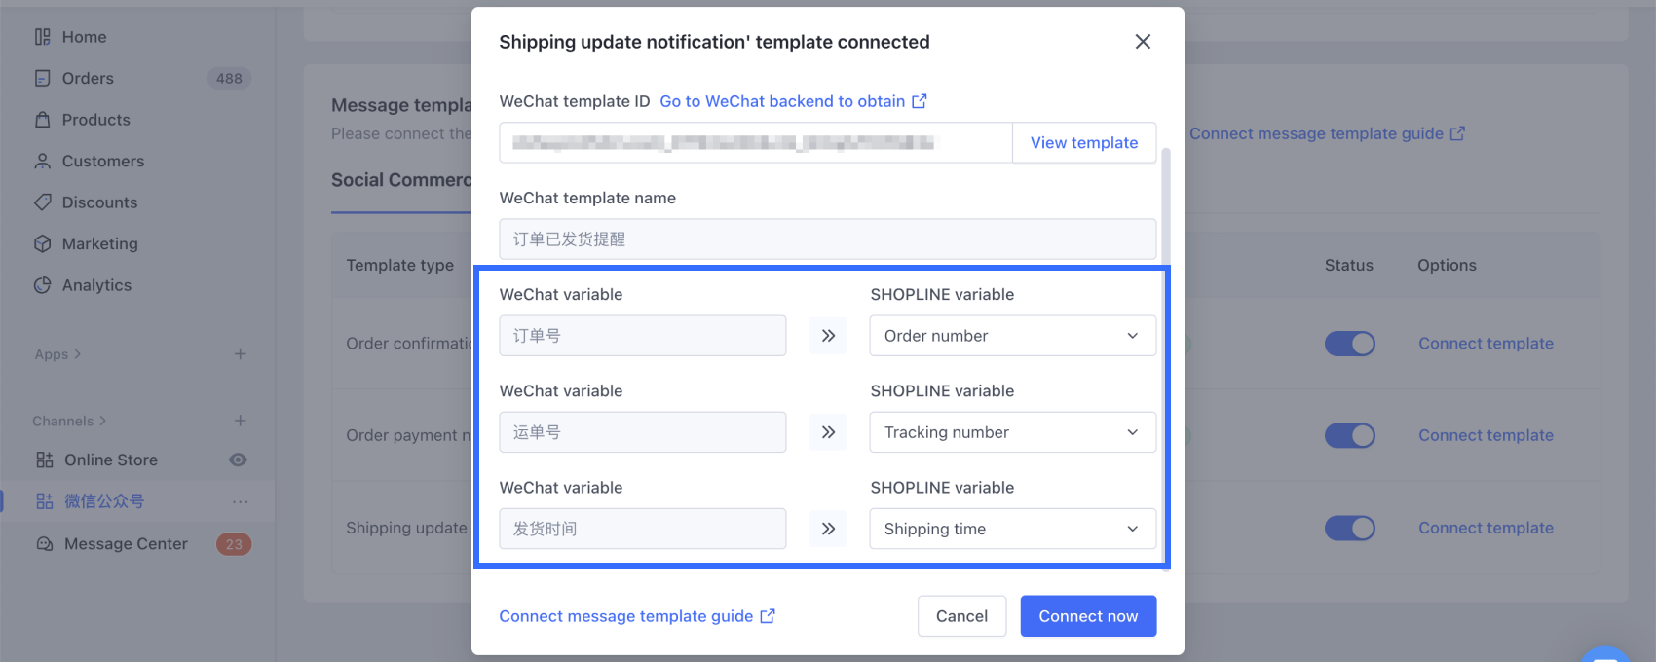Click the Message Center chat icon

tap(45, 544)
